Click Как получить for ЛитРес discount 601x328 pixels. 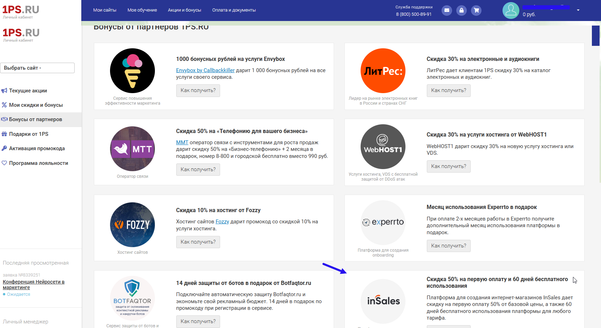pyautogui.click(x=449, y=90)
